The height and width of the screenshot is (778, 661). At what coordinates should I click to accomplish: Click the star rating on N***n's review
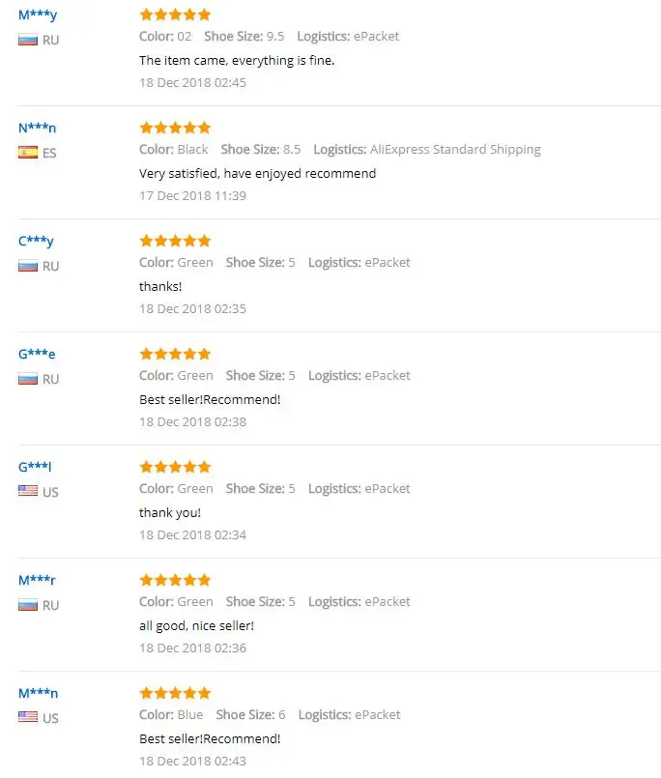[x=175, y=128]
